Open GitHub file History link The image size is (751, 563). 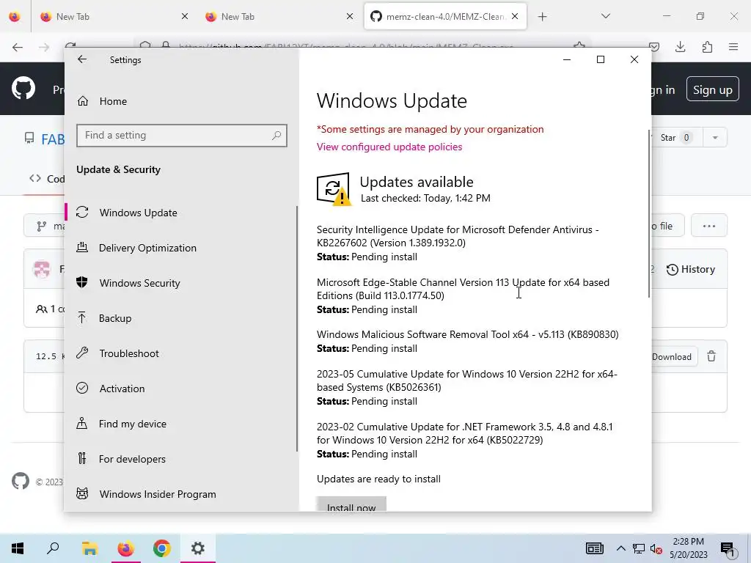click(x=691, y=270)
